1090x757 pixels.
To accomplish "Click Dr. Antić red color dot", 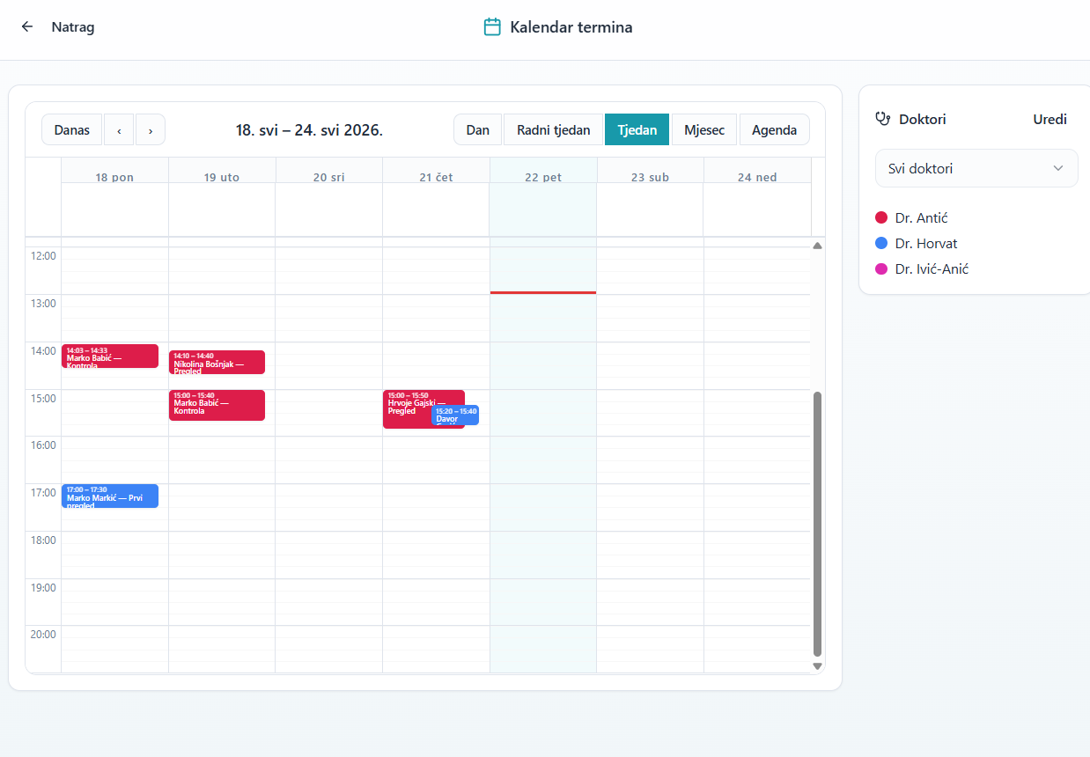I will point(881,217).
